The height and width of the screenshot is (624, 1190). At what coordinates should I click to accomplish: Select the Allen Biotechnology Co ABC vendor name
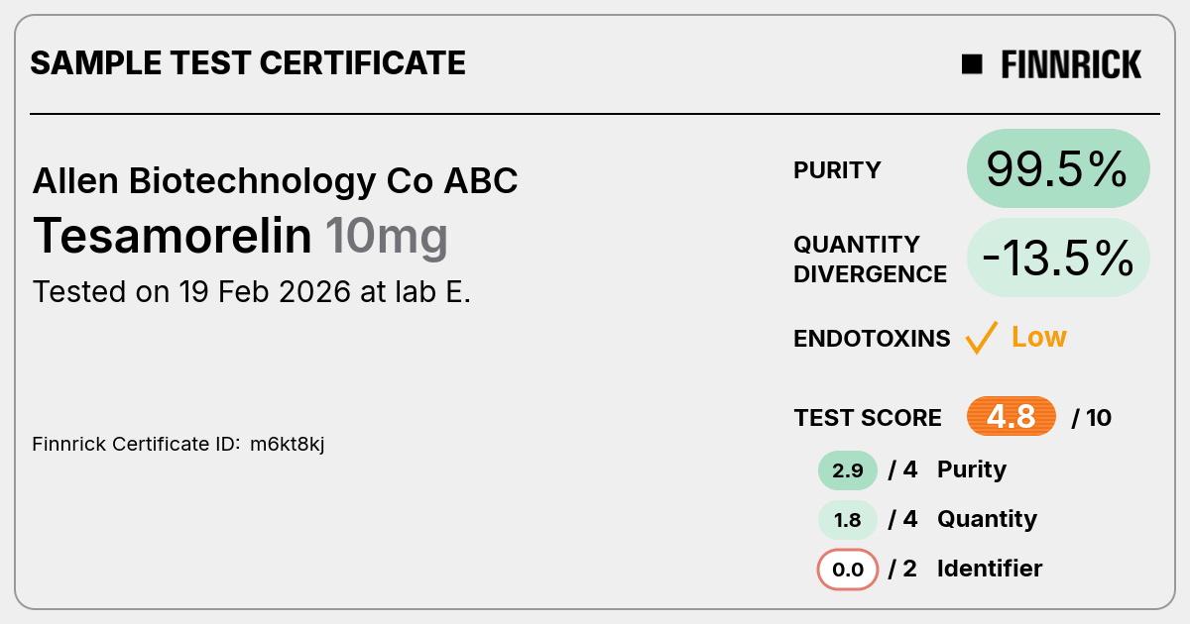pyautogui.click(x=276, y=181)
